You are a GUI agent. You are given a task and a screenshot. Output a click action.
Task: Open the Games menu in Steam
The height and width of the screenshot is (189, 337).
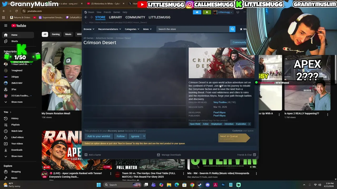(x=117, y=12)
